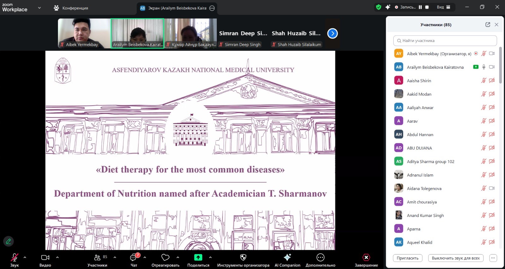The width and height of the screenshot is (505, 269).
Task: Click the annotation pencil icon
Action: (x=9, y=241)
